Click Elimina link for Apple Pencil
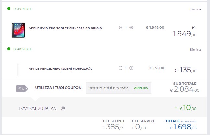Image resolution: width=210 pixels, height=135 pixels. tap(195, 50)
